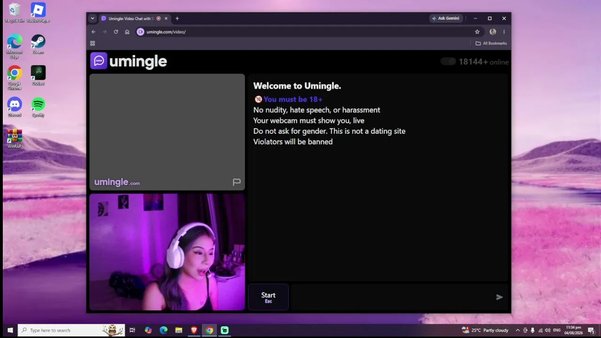Open the Chrome three-dot menu

(504, 32)
